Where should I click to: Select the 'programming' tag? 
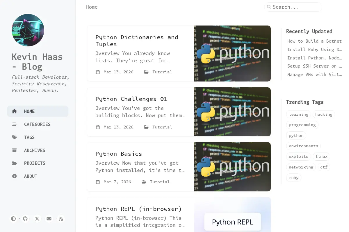[x=302, y=125]
